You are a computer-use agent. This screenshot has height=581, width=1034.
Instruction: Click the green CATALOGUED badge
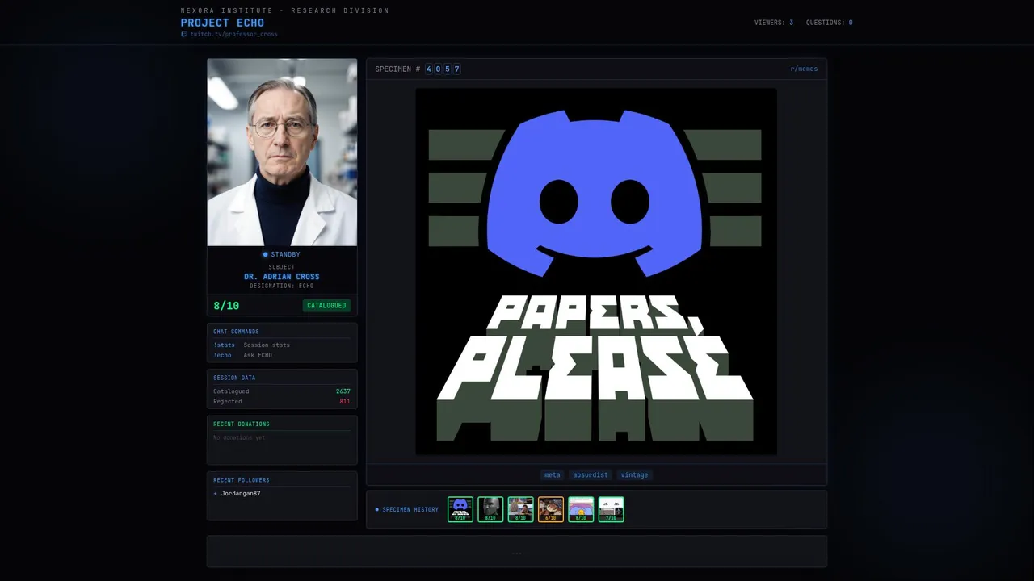[x=326, y=306]
